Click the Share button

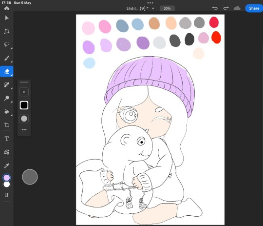click(x=254, y=8)
